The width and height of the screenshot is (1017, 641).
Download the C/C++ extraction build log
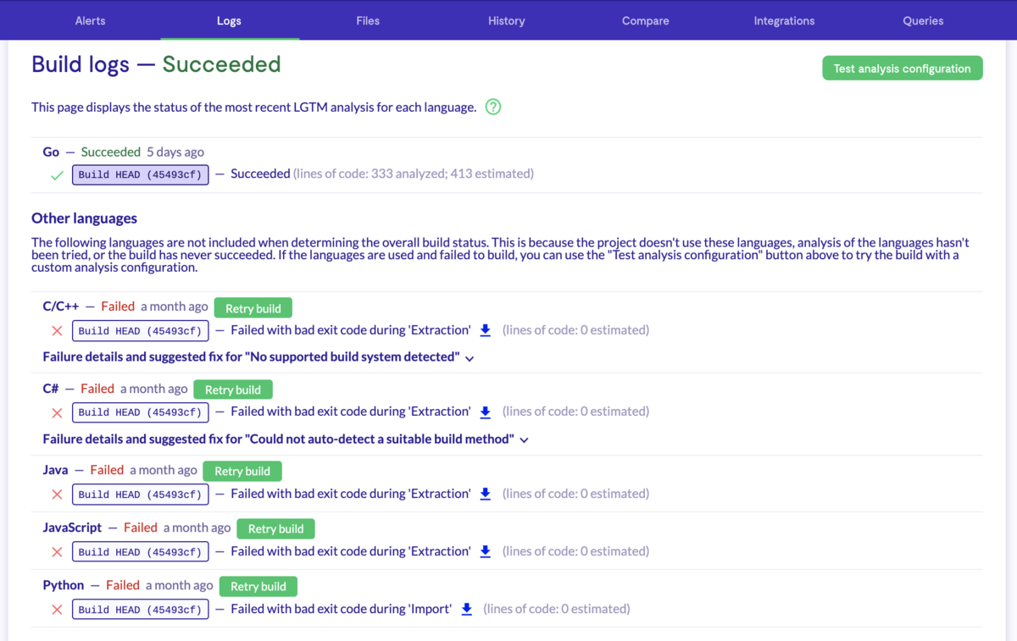(x=485, y=330)
